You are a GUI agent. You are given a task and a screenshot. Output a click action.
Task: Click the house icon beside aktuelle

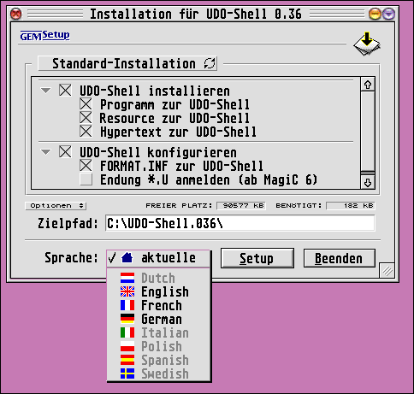point(127,257)
